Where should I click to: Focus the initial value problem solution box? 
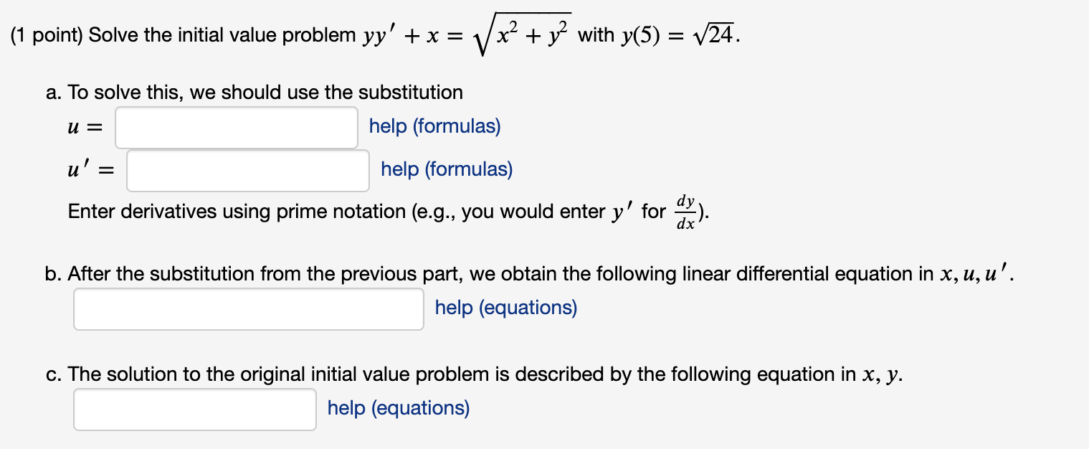(x=194, y=407)
